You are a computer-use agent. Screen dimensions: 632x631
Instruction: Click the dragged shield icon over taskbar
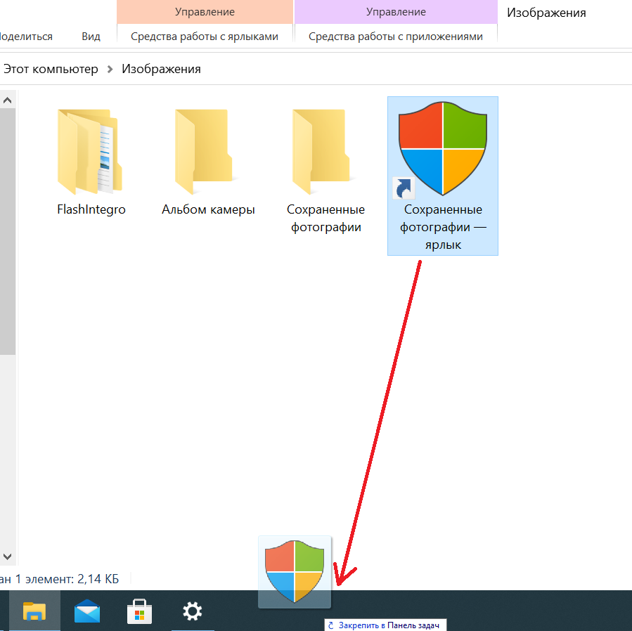click(295, 572)
